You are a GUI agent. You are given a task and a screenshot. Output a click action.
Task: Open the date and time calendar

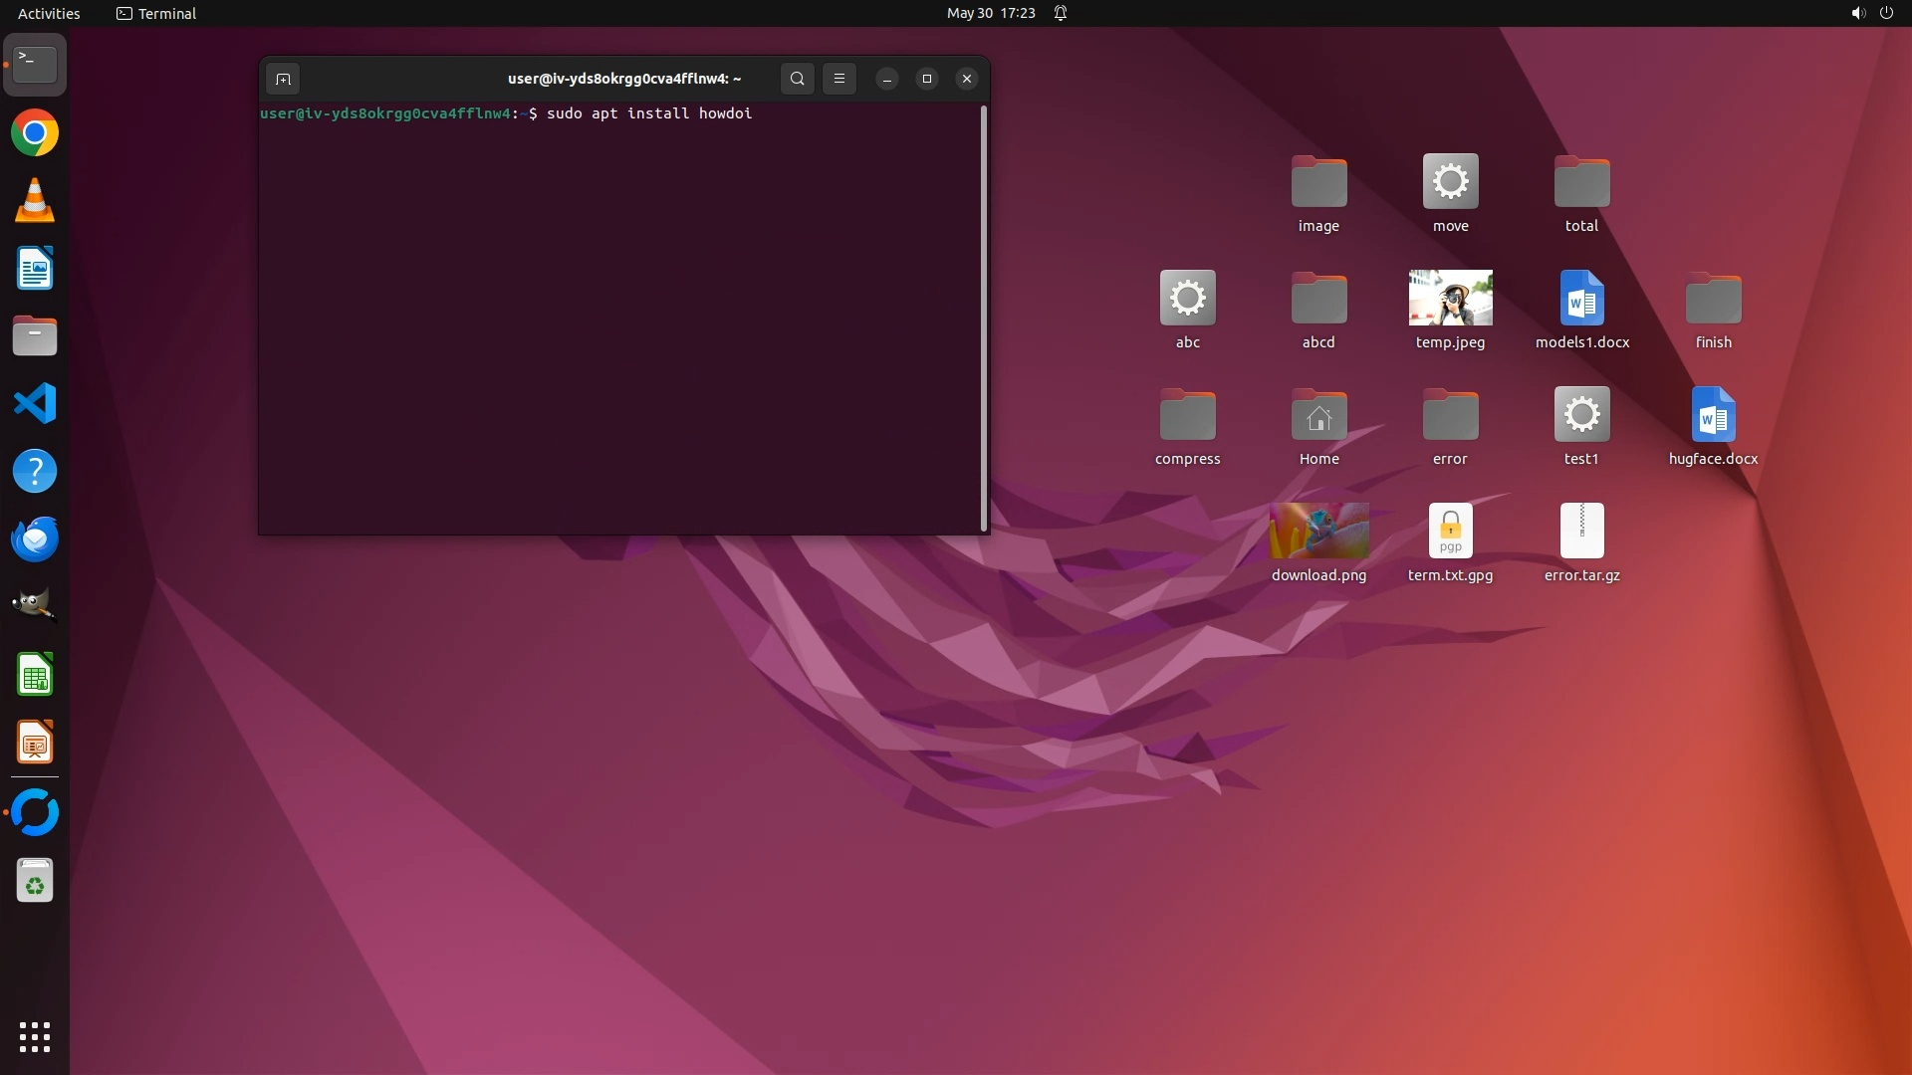(x=990, y=13)
